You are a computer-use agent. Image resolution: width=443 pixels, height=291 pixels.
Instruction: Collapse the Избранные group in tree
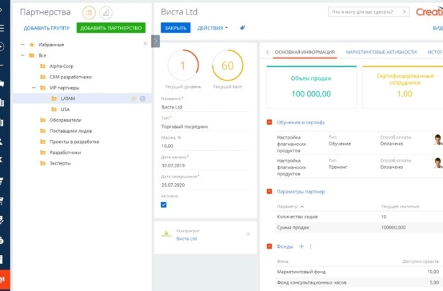[x=22, y=44]
